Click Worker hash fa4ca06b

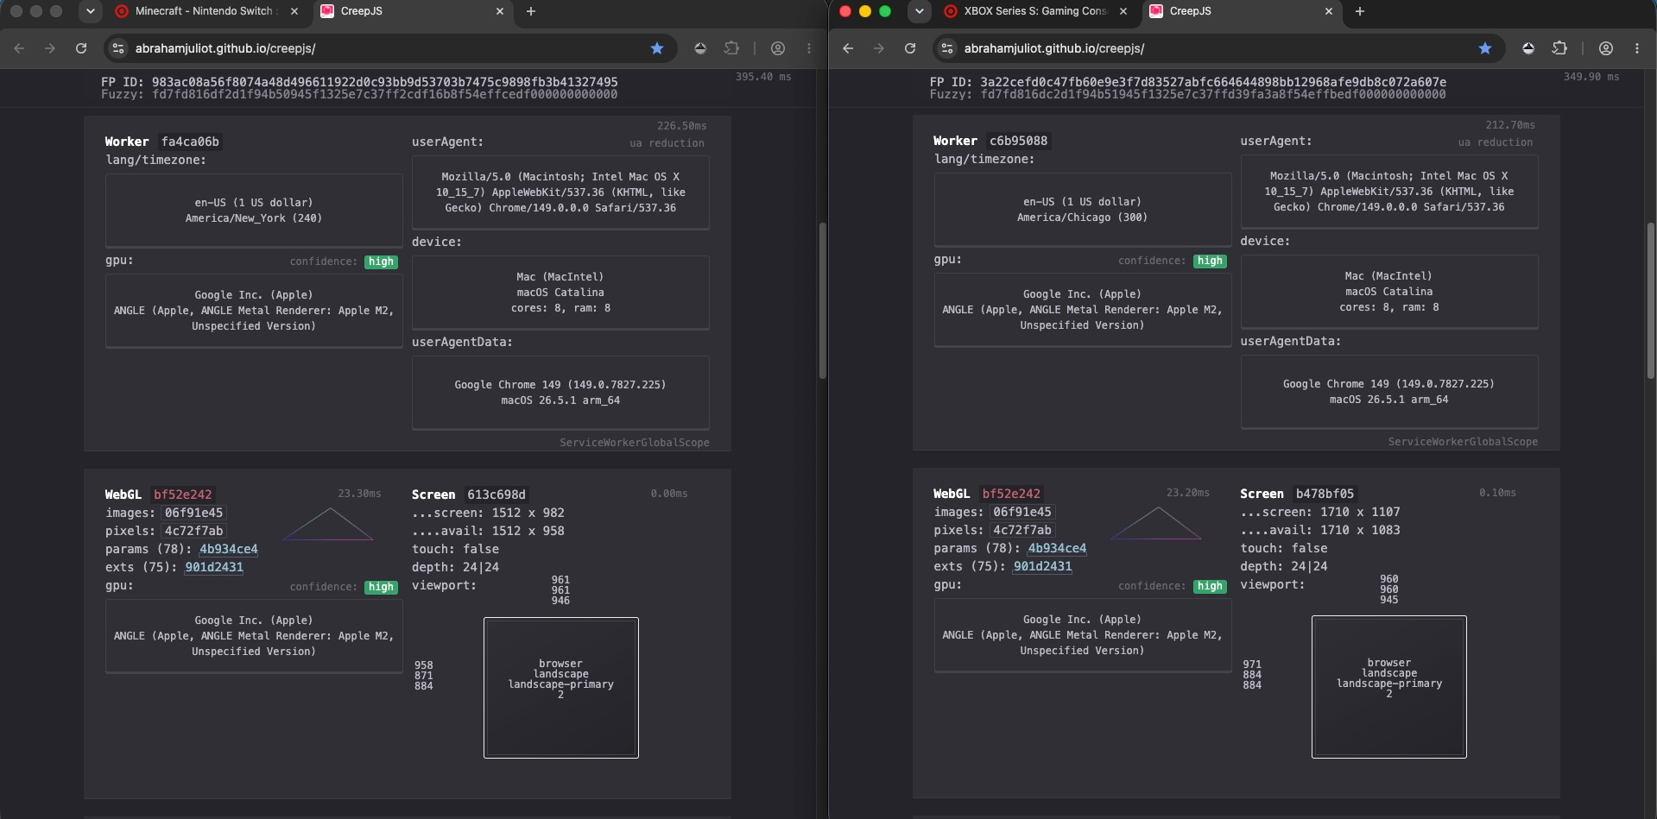[x=190, y=142]
